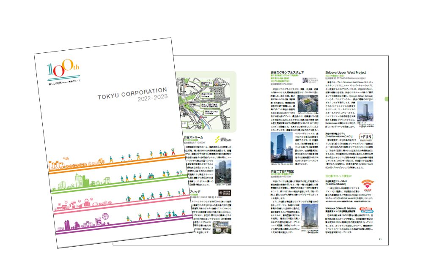Click the 渋谷スクランブルスクエア heading
This screenshot has width=423, height=264.
(x=287, y=73)
